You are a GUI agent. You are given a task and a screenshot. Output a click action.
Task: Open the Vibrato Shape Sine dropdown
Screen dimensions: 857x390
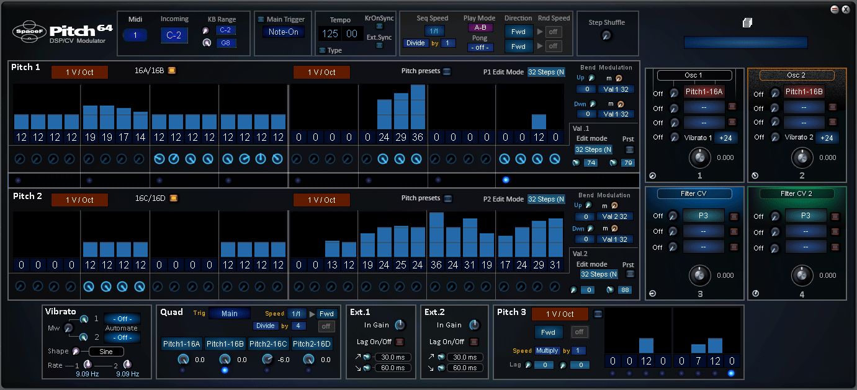pos(107,352)
